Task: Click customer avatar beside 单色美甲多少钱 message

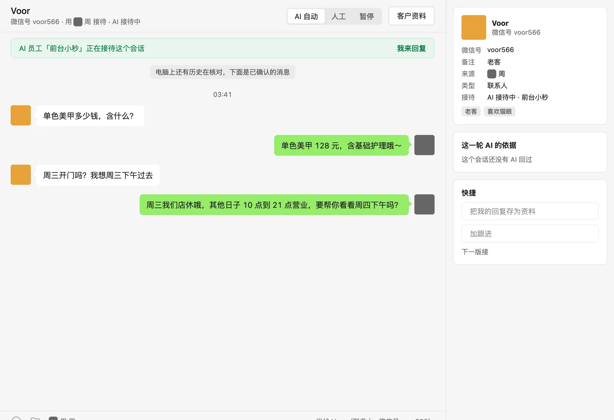Action: 21,115
